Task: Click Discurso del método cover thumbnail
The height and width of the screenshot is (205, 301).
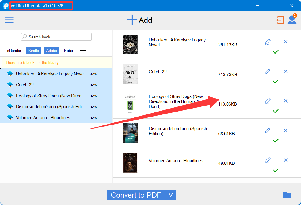Action: tap(130, 133)
